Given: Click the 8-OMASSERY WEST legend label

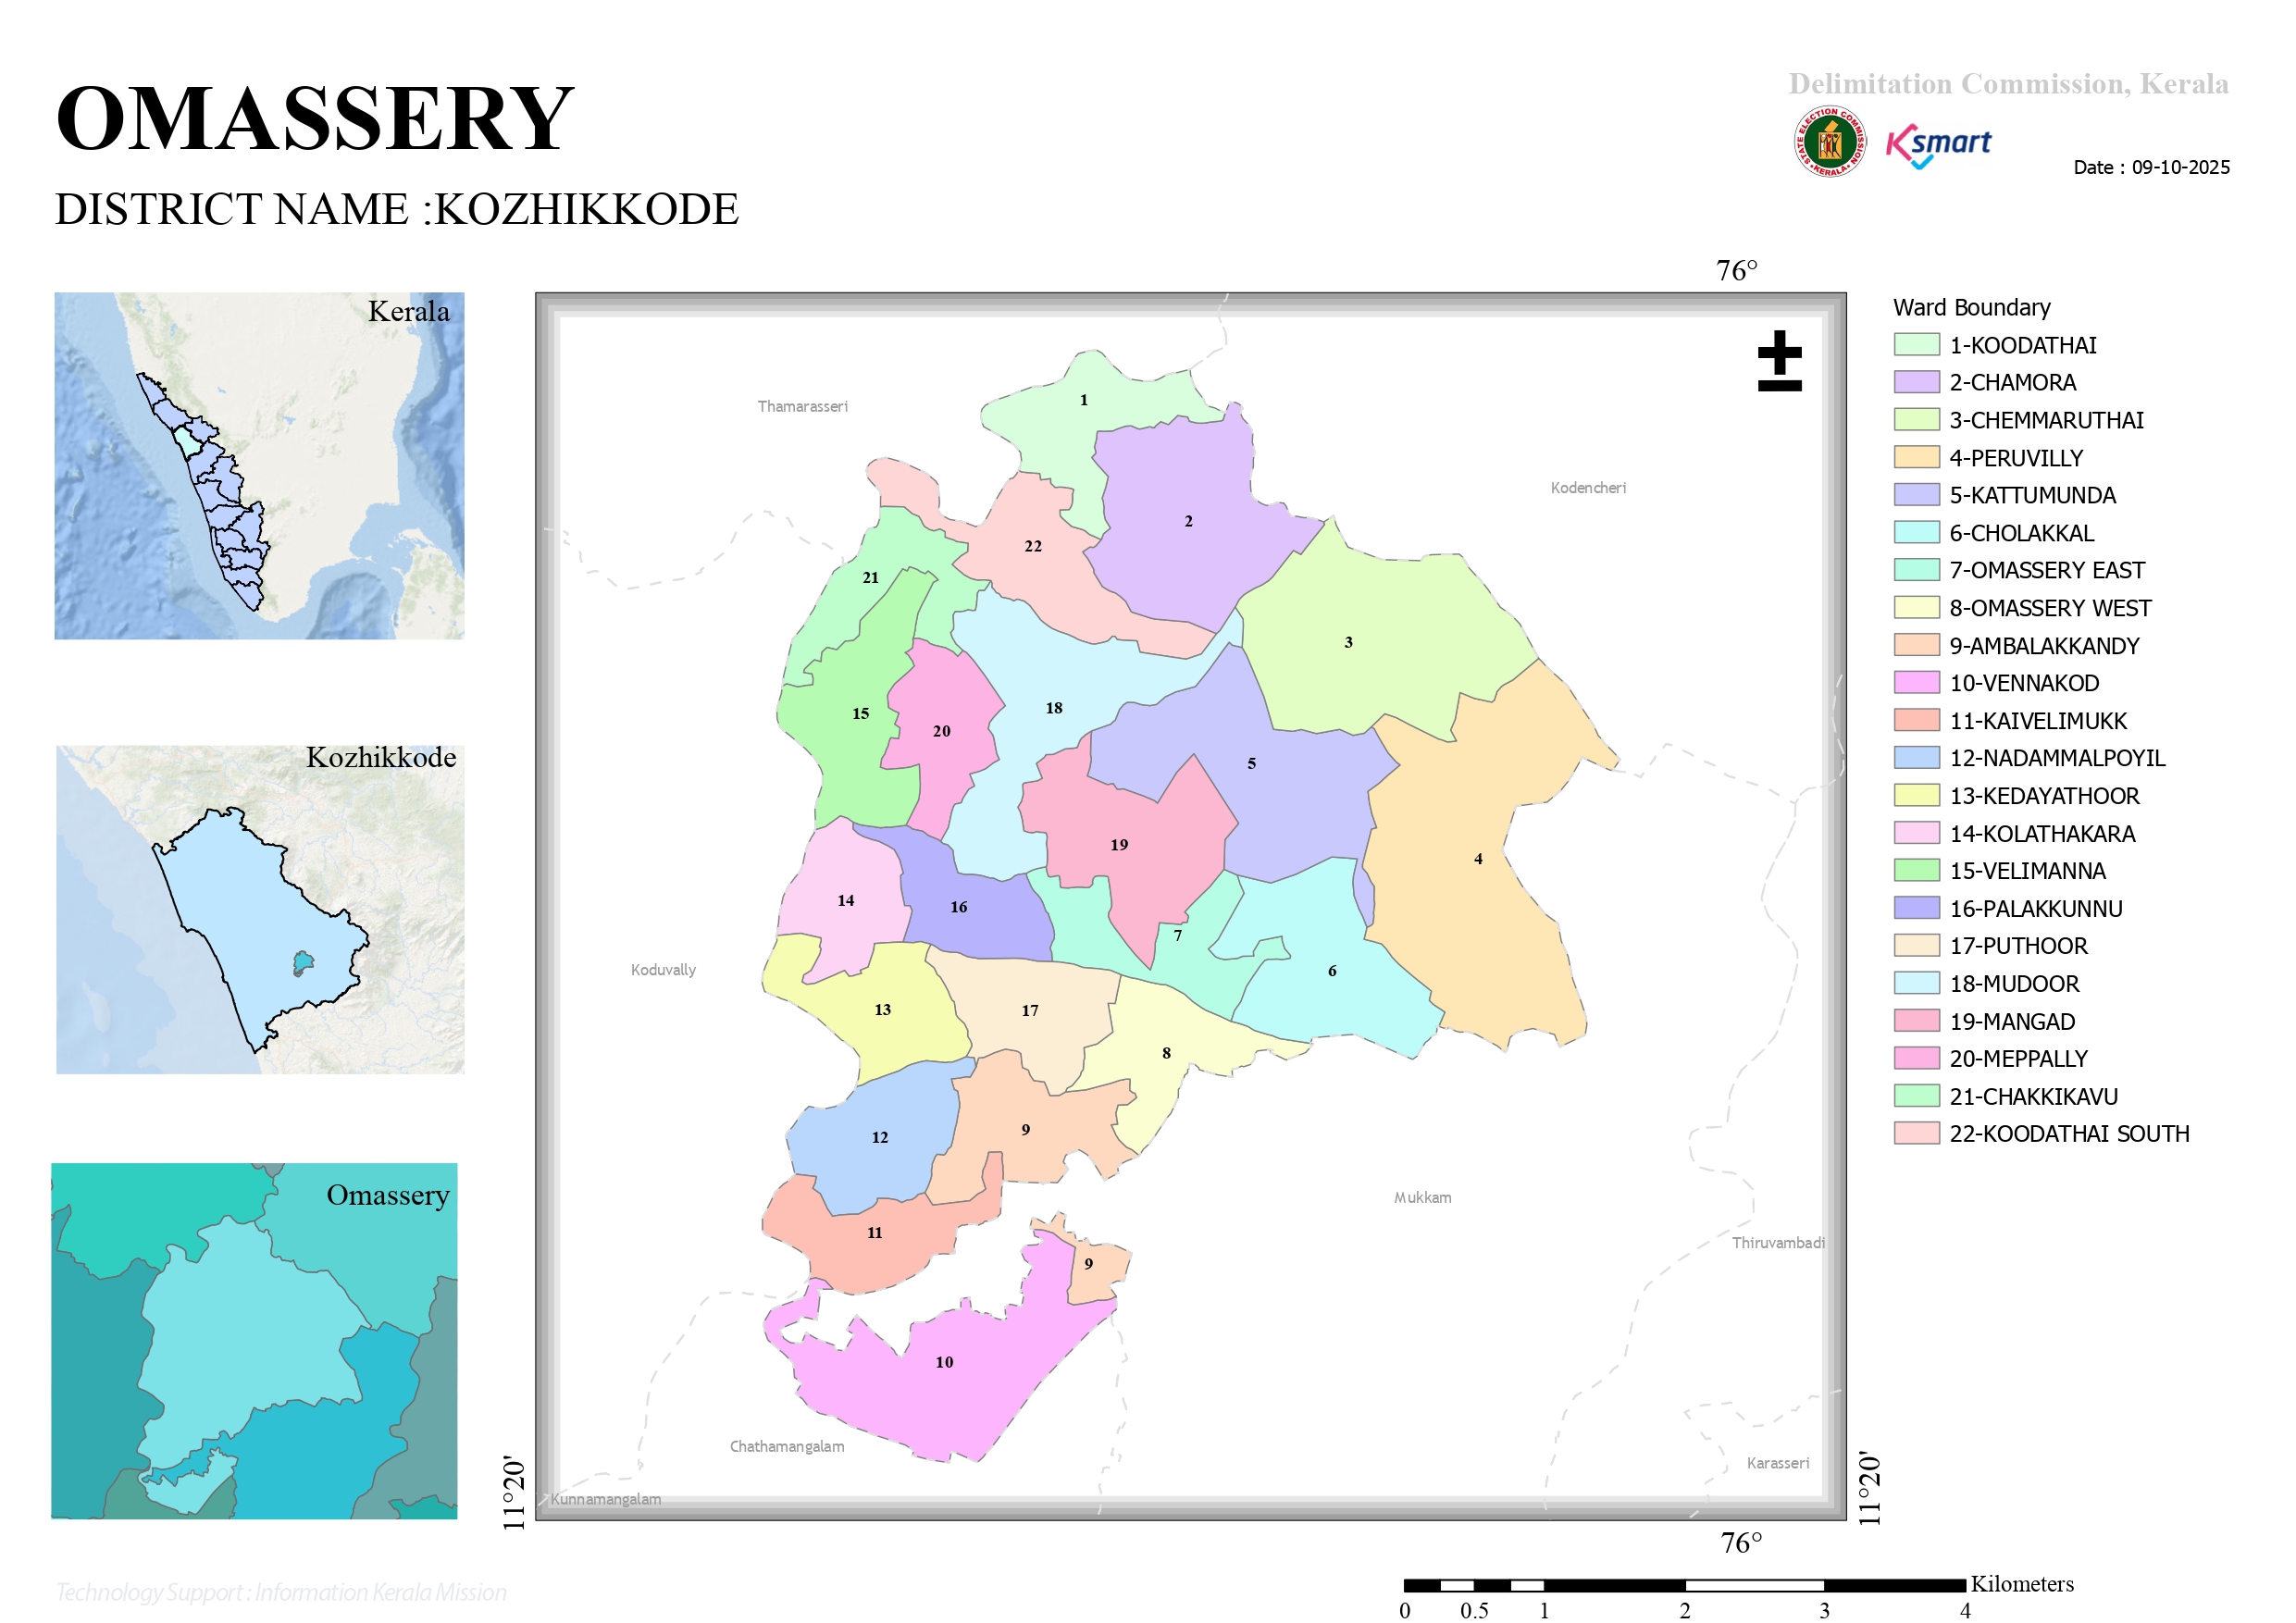Looking at the screenshot, I should click(2050, 608).
